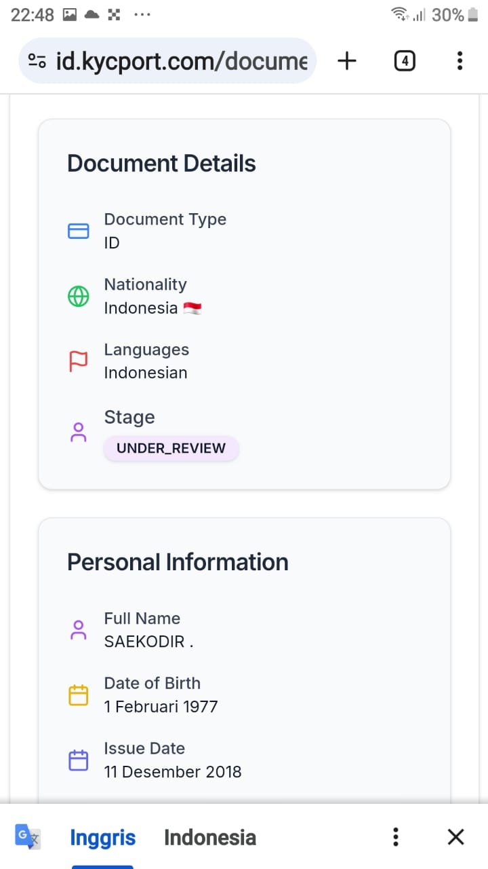This screenshot has height=869, width=488.
Task: Click the SAEKODIR full name value
Action: click(x=148, y=642)
